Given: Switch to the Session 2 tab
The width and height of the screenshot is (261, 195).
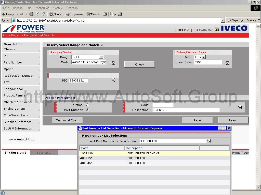Looking at the screenshot, I should click(x=44, y=153).
